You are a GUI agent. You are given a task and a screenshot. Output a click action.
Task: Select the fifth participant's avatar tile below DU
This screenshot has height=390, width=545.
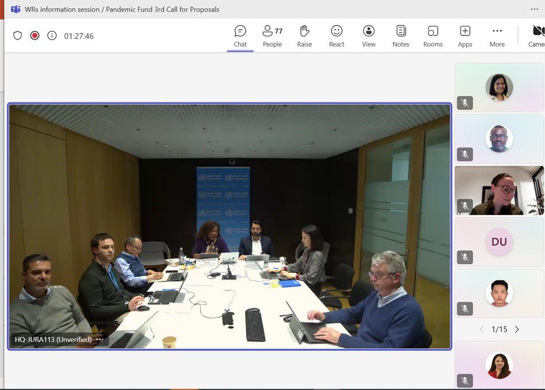click(x=499, y=293)
